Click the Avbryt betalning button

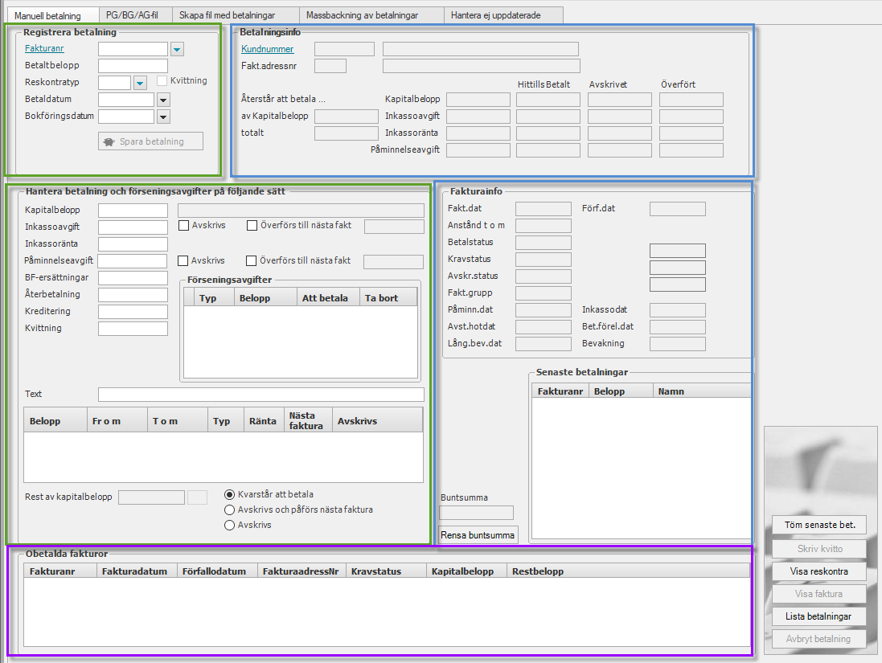[x=819, y=639]
